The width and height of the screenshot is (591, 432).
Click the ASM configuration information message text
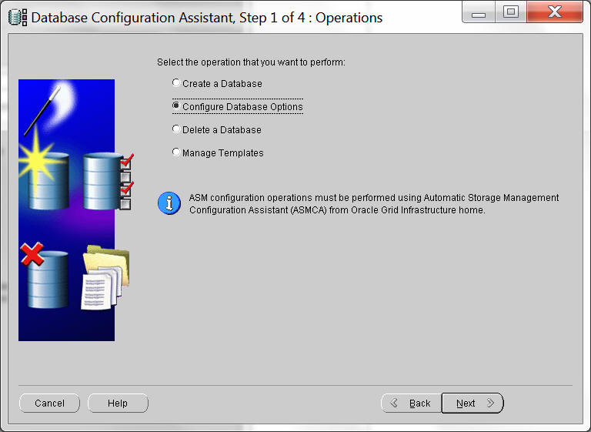tap(373, 203)
